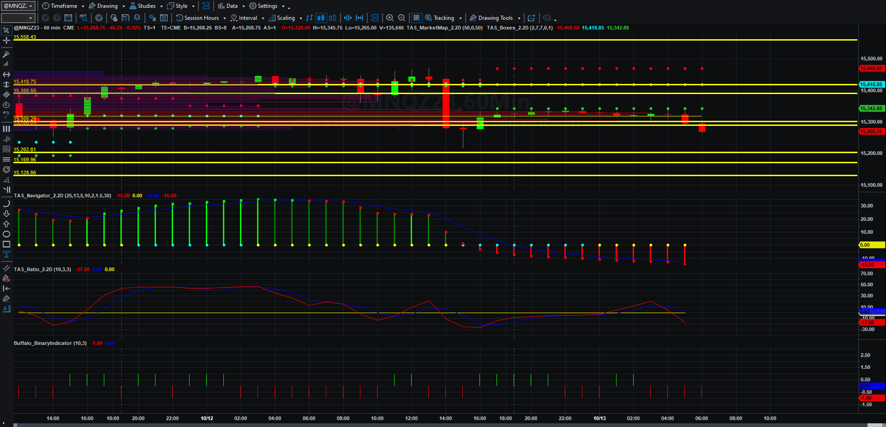Viewport: 886px width, 427px height.
Task: Toggle hollow candlestick chart style
Action: pos(332,18)
